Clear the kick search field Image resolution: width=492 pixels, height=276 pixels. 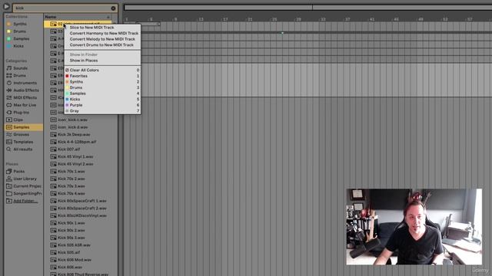coord(113,8)
